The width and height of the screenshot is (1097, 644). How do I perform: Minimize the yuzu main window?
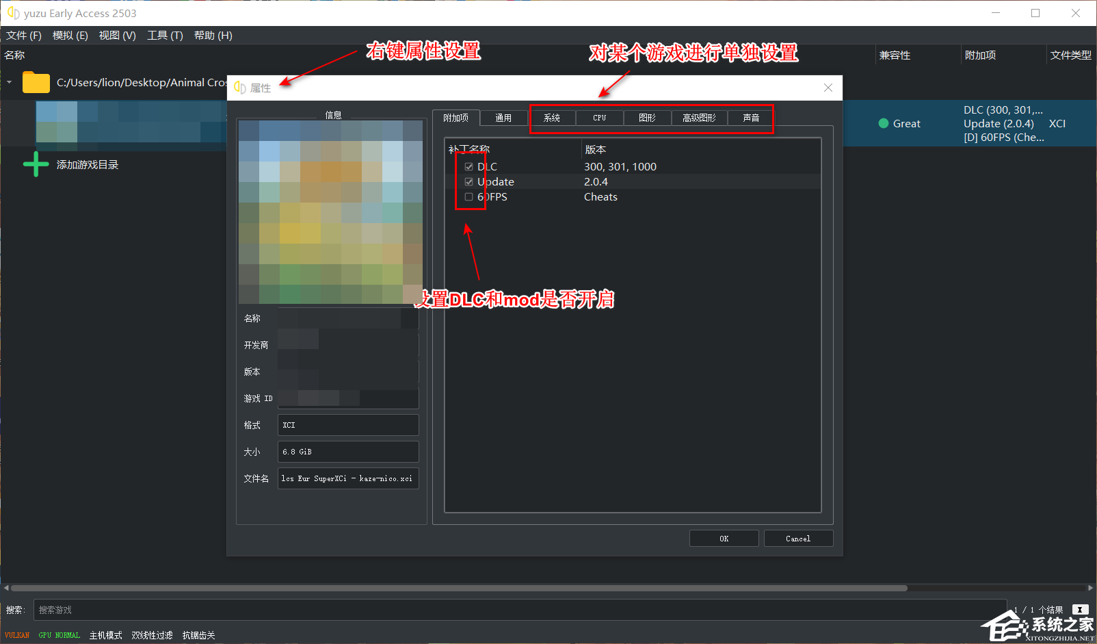[x=996, y=13]
